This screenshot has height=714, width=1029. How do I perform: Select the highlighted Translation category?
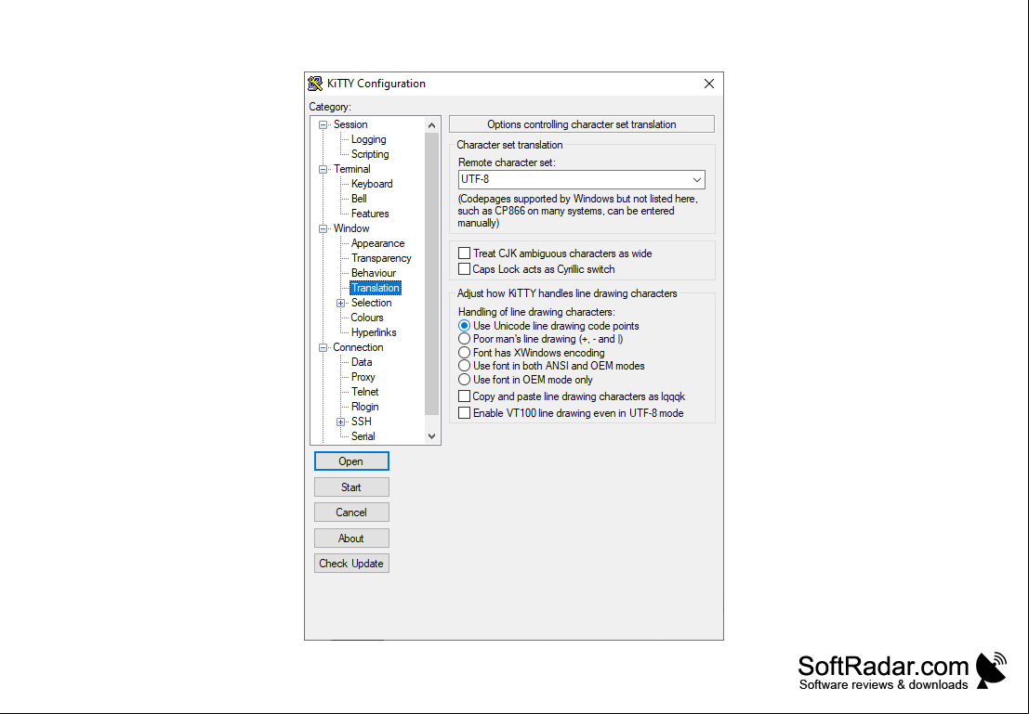tap(375, 288)
